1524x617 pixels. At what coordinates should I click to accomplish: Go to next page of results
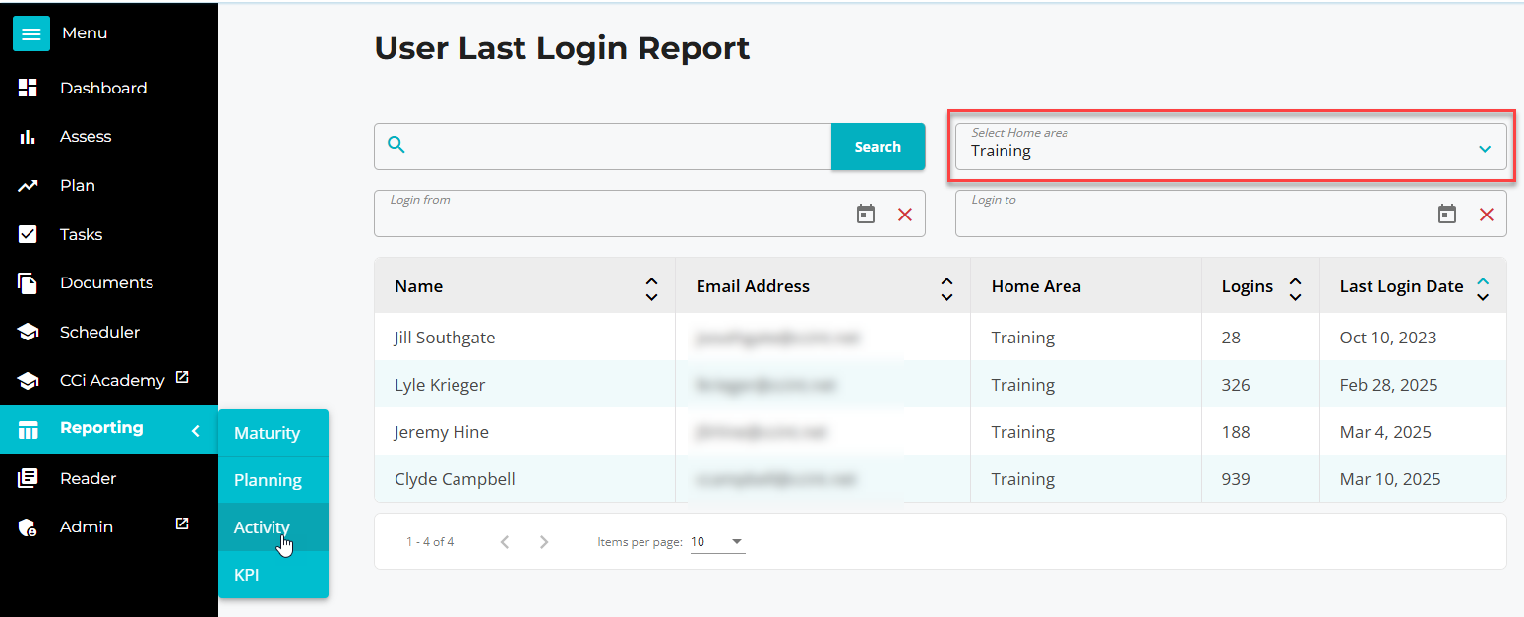pos(544,542)
